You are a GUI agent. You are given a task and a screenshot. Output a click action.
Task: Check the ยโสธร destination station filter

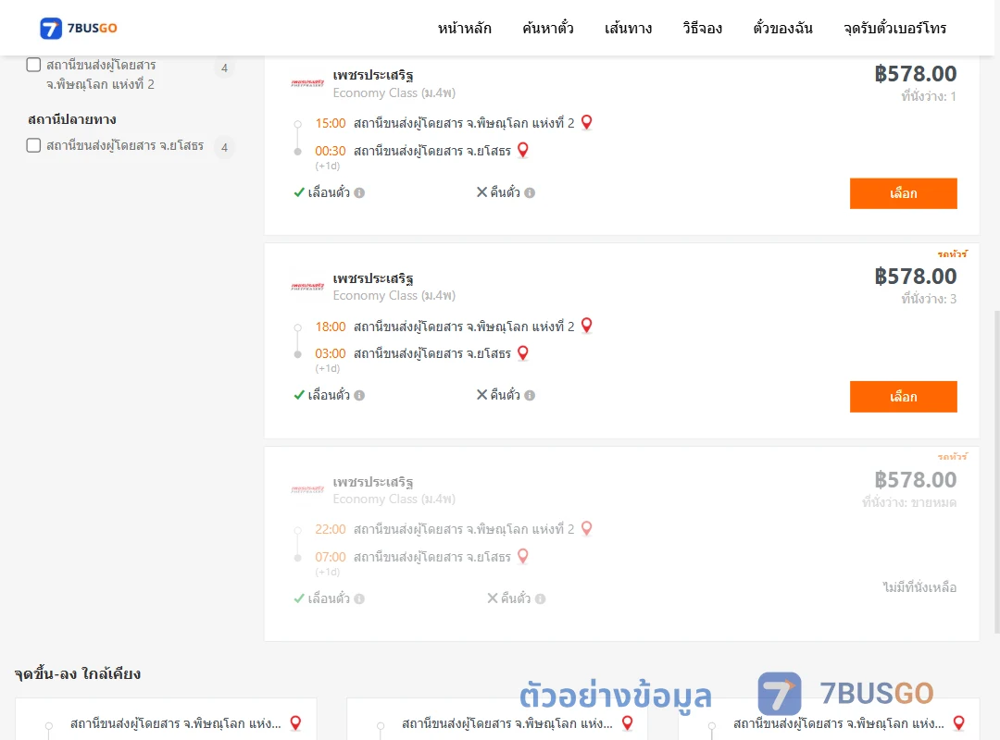click(x=34, y=145)
